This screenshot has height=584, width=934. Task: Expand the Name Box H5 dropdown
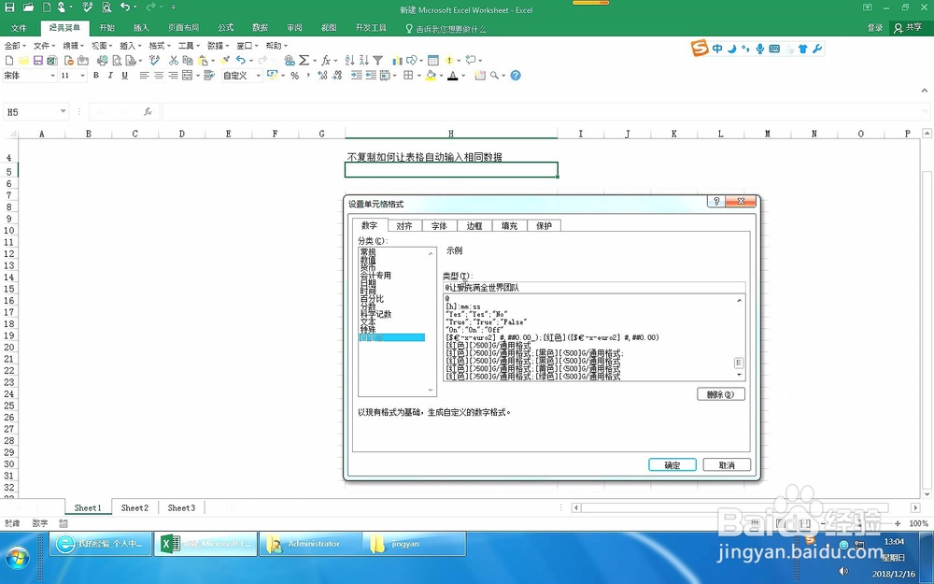[x=64, y=111]
